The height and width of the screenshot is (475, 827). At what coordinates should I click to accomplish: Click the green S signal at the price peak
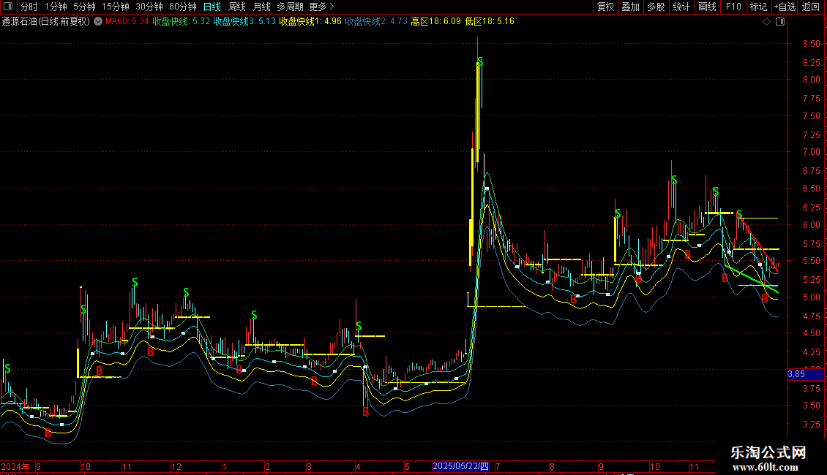click(480, 61)
